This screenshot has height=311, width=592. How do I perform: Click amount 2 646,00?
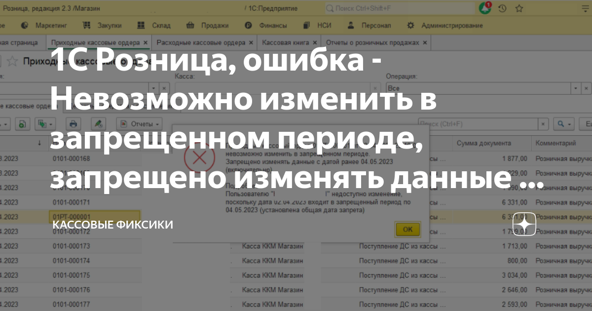click(515, 289)
